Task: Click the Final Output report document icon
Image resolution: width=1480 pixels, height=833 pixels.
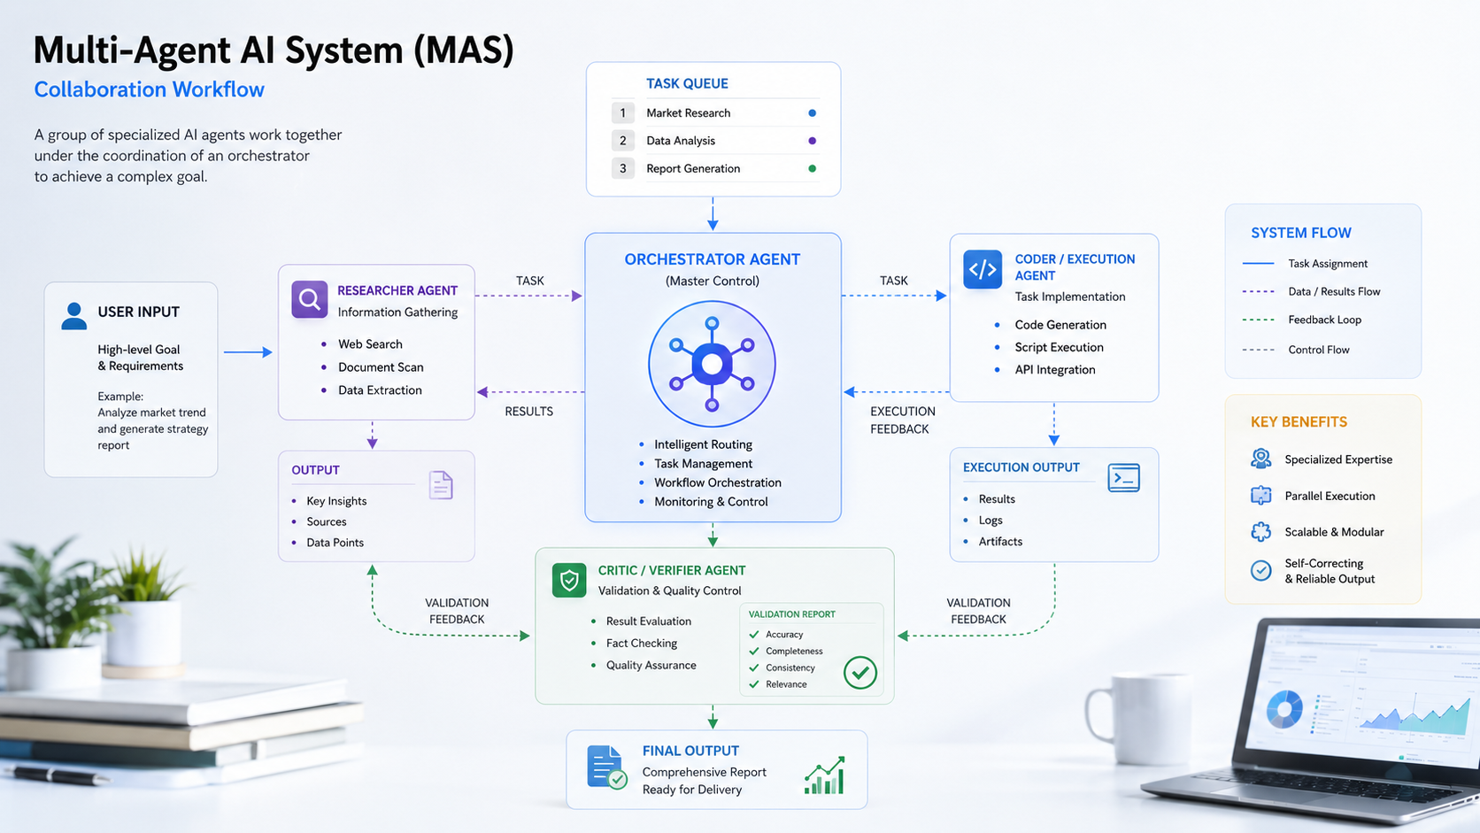Action: 606,767
